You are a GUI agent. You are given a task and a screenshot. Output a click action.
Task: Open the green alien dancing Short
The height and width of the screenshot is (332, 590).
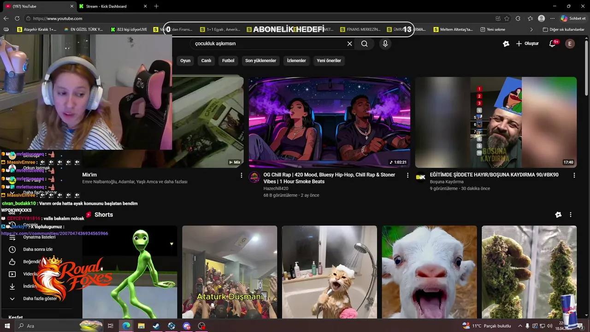pyautogui.click(x=130, y=272)
